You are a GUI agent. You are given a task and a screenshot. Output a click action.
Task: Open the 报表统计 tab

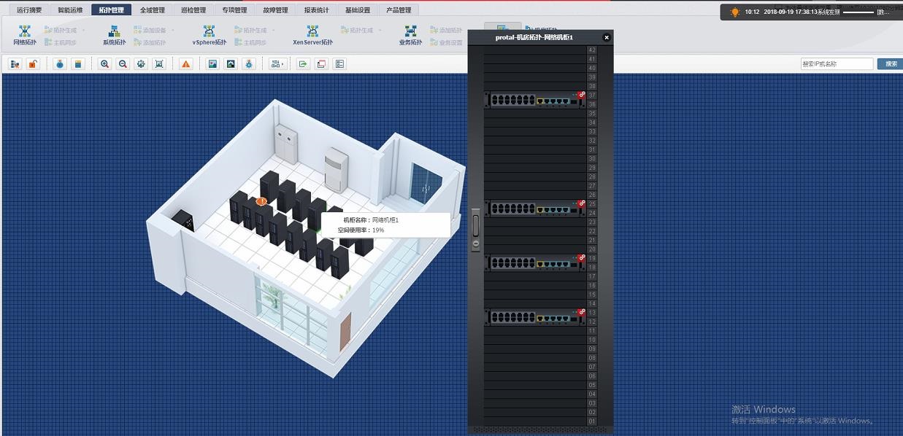click(x=316, y=10)
